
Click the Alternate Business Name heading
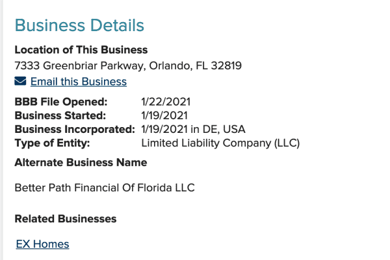point(81,163)
